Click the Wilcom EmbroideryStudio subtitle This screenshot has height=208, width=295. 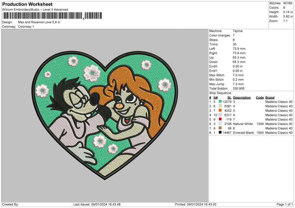coord(35,9)
